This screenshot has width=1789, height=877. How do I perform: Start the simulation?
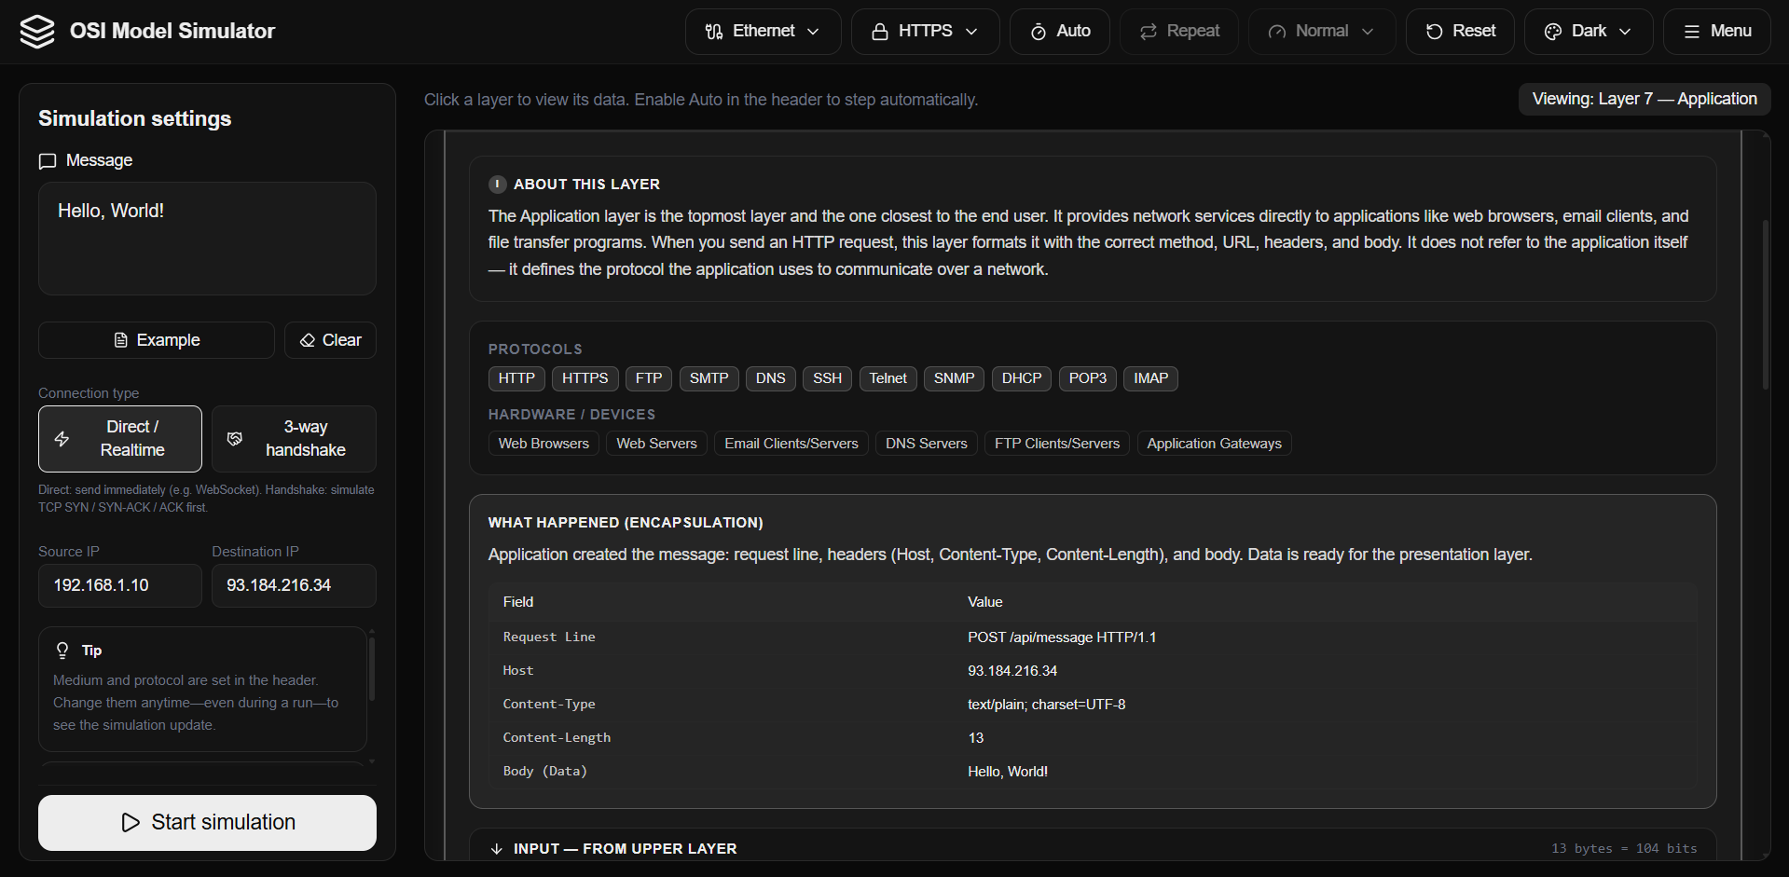click(207, 822)
